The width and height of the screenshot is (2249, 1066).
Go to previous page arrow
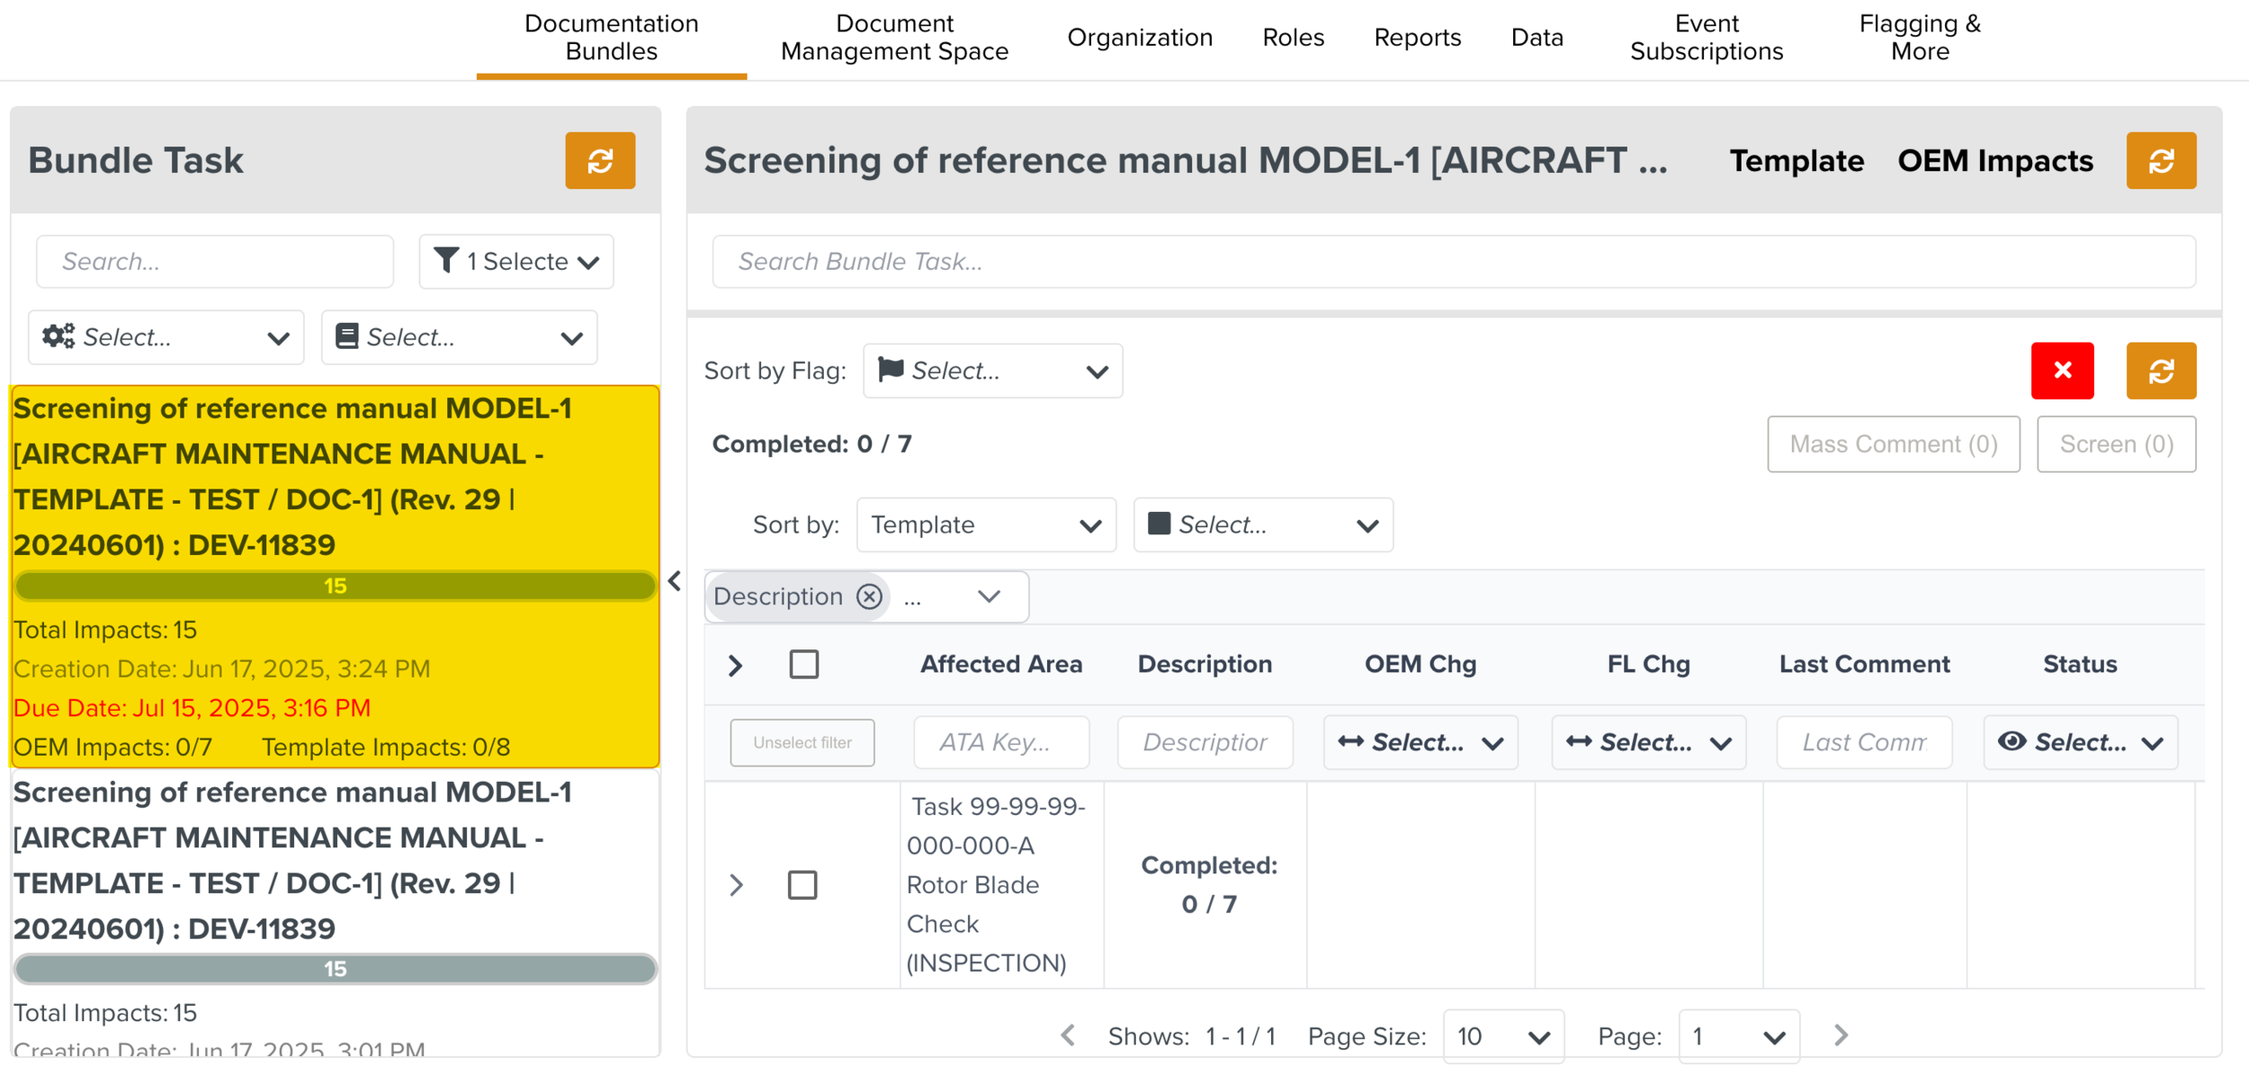click(1068, 1035)
